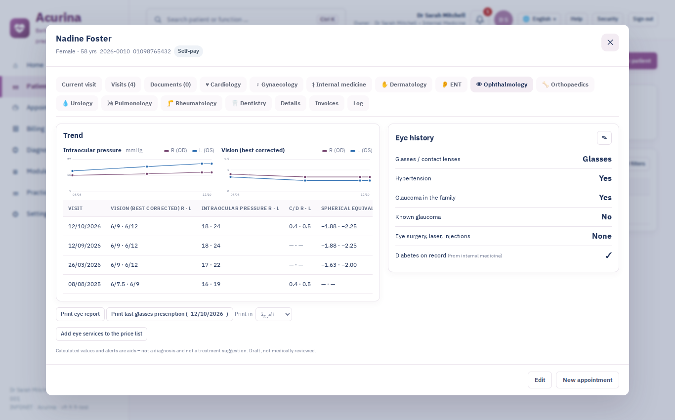Open the Visits (4) tab
Image resolution: width=675 pixels, height=420 pixels.
124,84
